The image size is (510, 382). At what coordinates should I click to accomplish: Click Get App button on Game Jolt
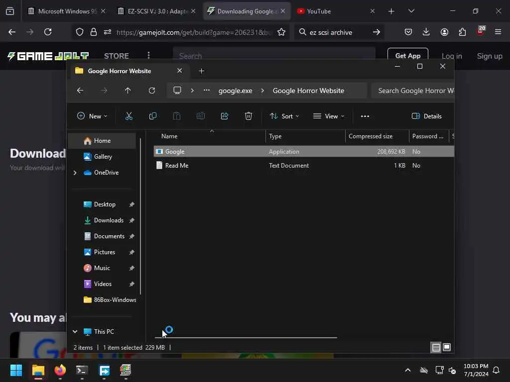[407, 56]
